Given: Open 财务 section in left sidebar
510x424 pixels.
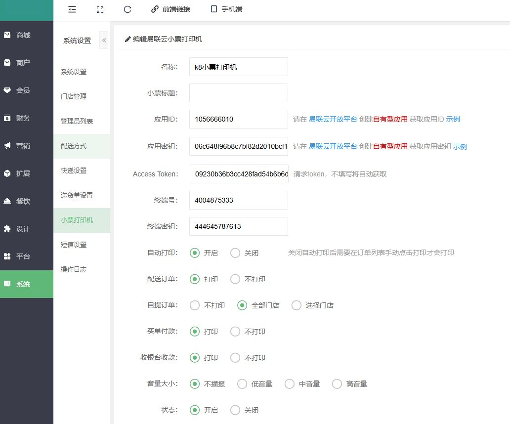Looking at the screenshot, I should point(23,118).
